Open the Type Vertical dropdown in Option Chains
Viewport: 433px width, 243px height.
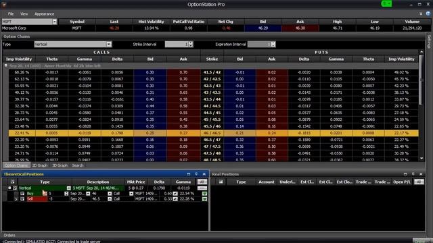[109, 44]
